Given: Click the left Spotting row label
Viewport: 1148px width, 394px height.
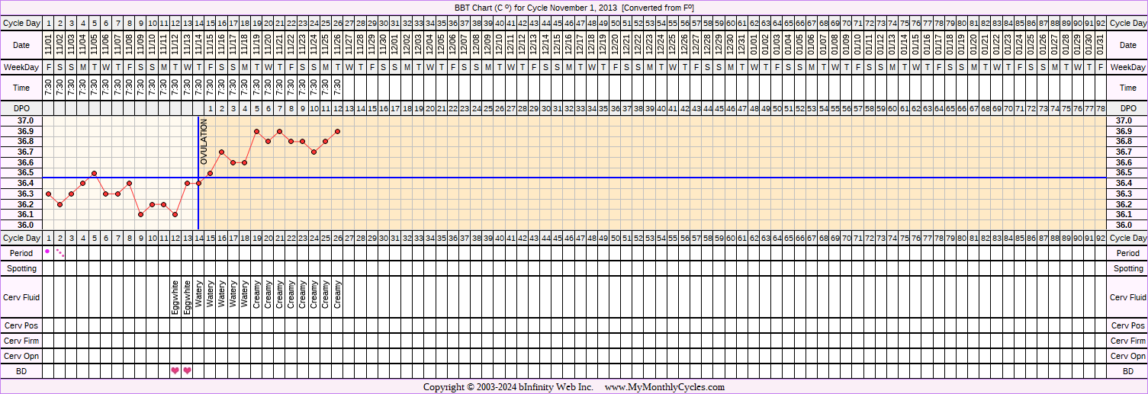Looking at the screenshot, I should [x=22, y=269].
